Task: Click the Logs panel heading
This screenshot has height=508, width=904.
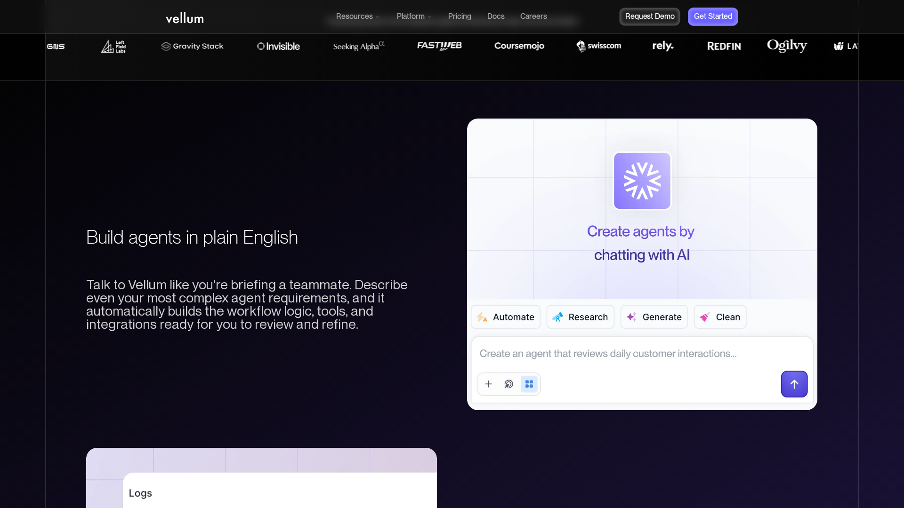Action: click(x=140, y=493)
